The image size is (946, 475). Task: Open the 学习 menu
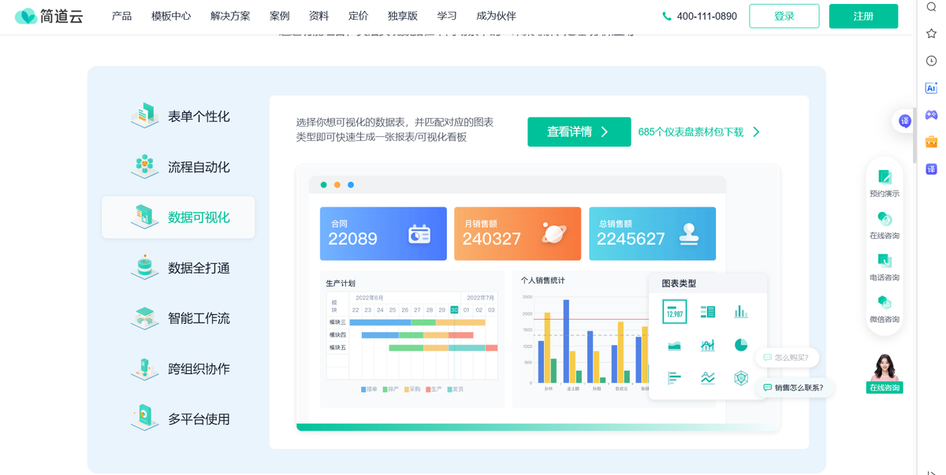click(447, 16)
